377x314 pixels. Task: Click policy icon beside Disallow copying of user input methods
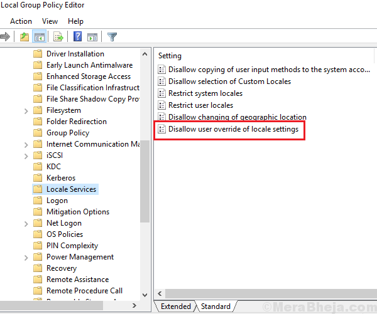coord(161,70)
